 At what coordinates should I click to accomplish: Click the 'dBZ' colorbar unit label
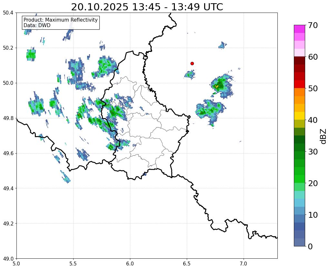324,136
